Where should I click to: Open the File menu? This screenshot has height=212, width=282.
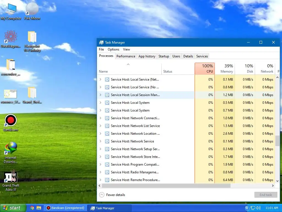click(101, 49)
